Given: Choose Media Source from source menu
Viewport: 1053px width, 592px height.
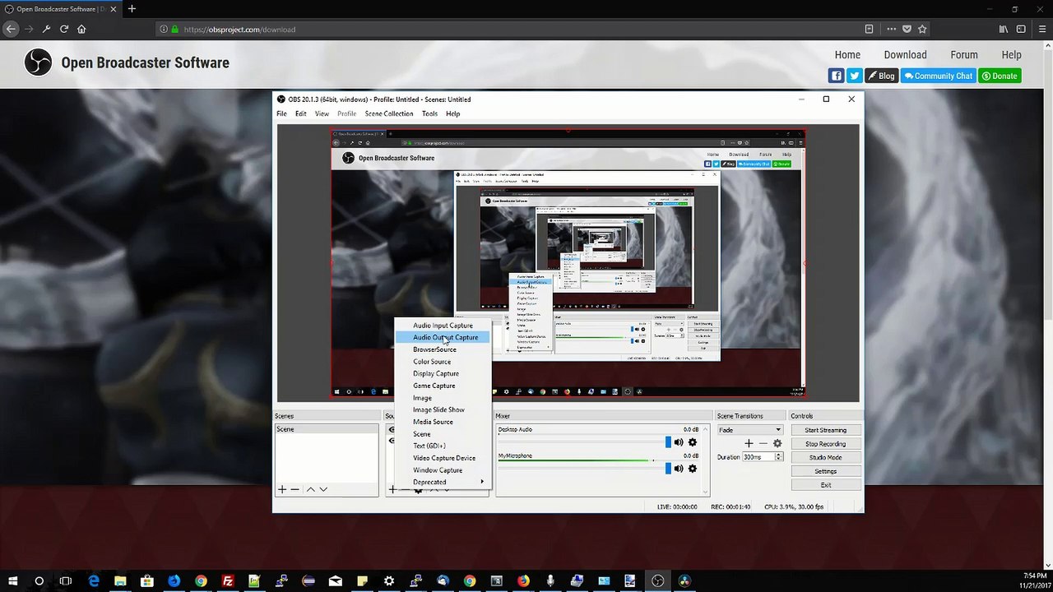Looking at the screenshot, I should [443, 422].
